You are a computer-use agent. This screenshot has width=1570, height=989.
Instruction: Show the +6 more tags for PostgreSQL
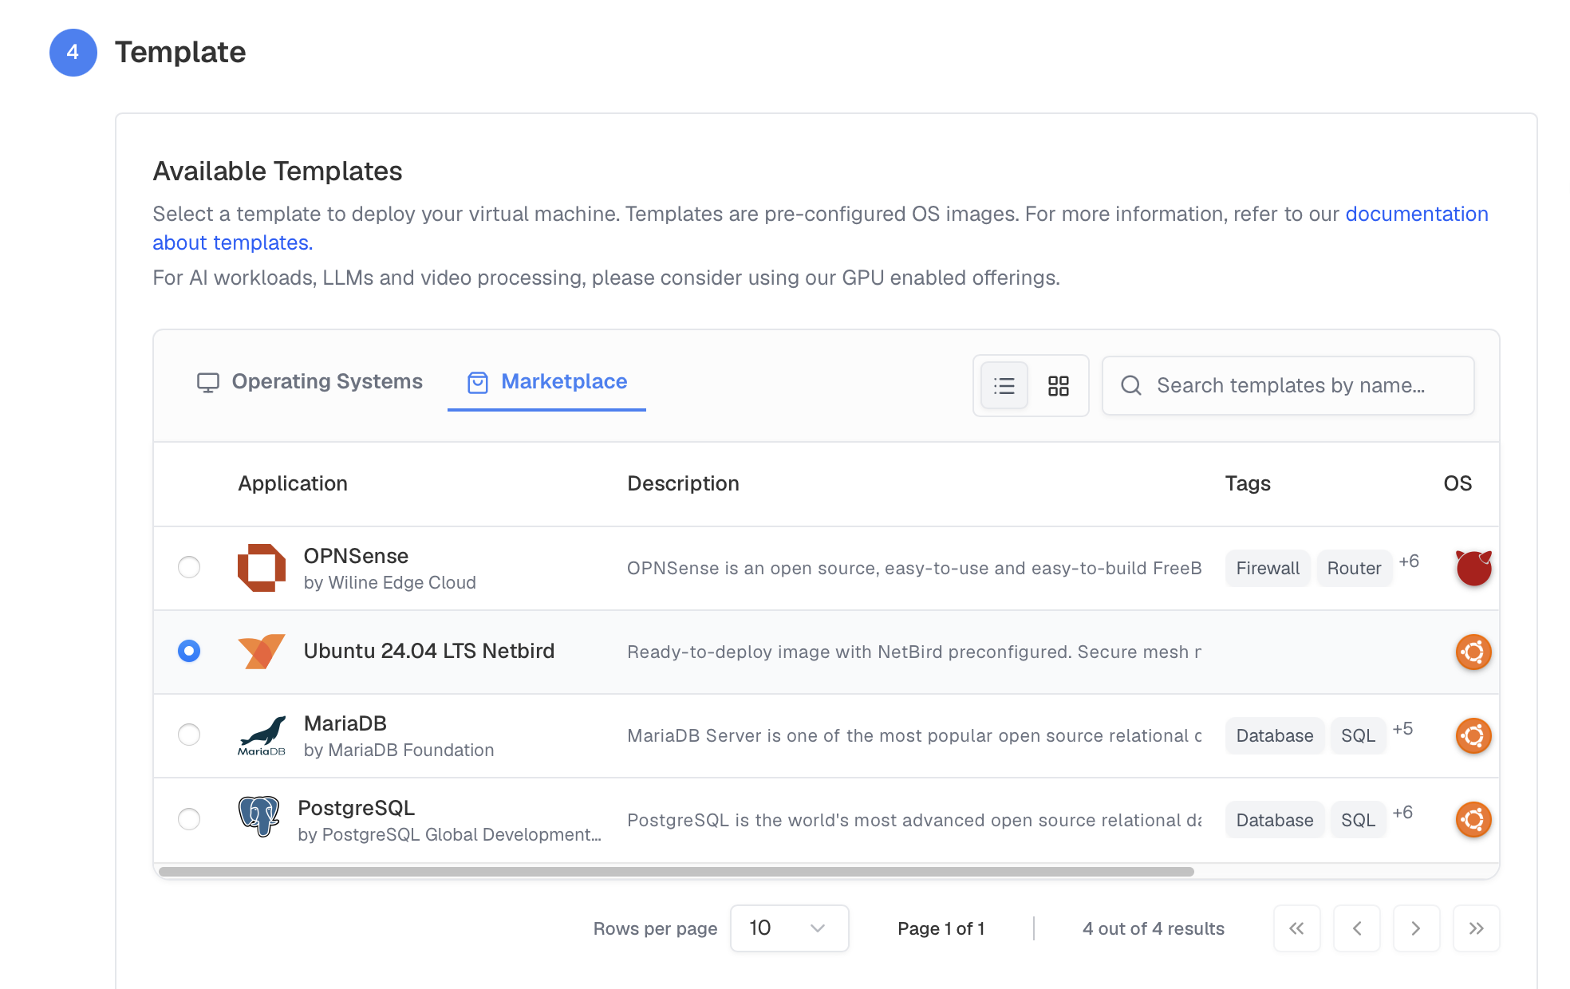click(x=1402, y=813)
